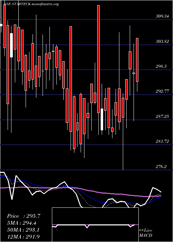Click the 309.34 price axis label
173x242 pixels.
162,16
